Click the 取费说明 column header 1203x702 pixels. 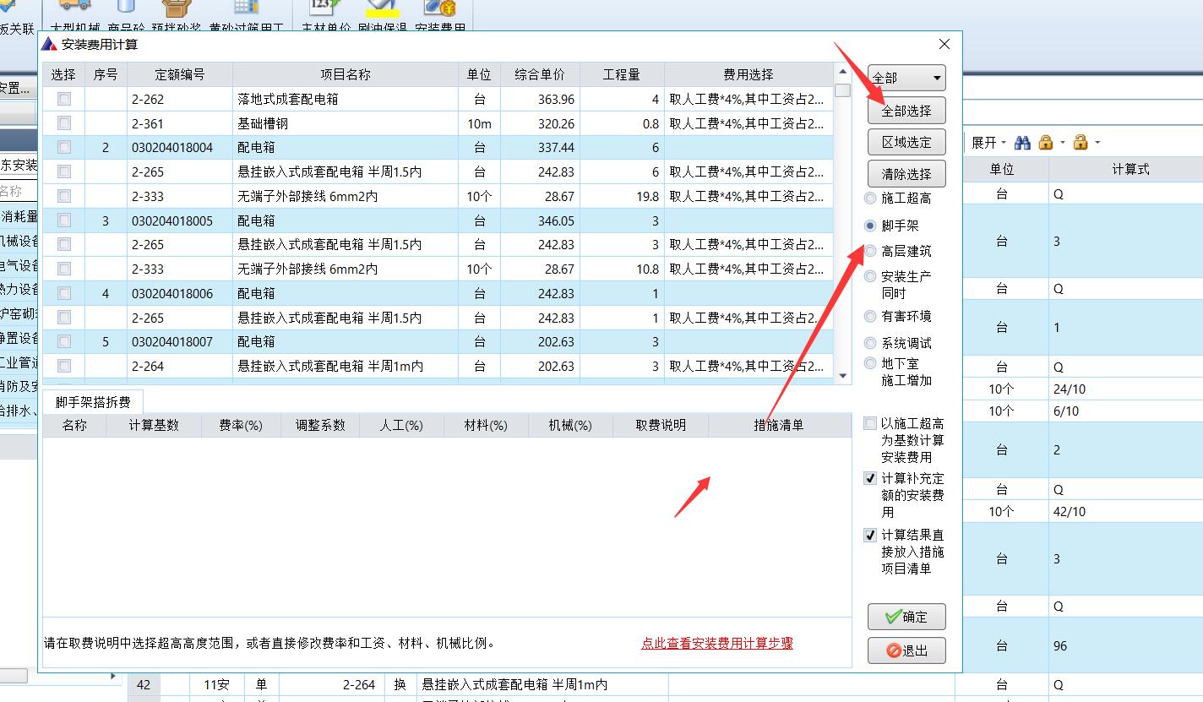(661, 425)
